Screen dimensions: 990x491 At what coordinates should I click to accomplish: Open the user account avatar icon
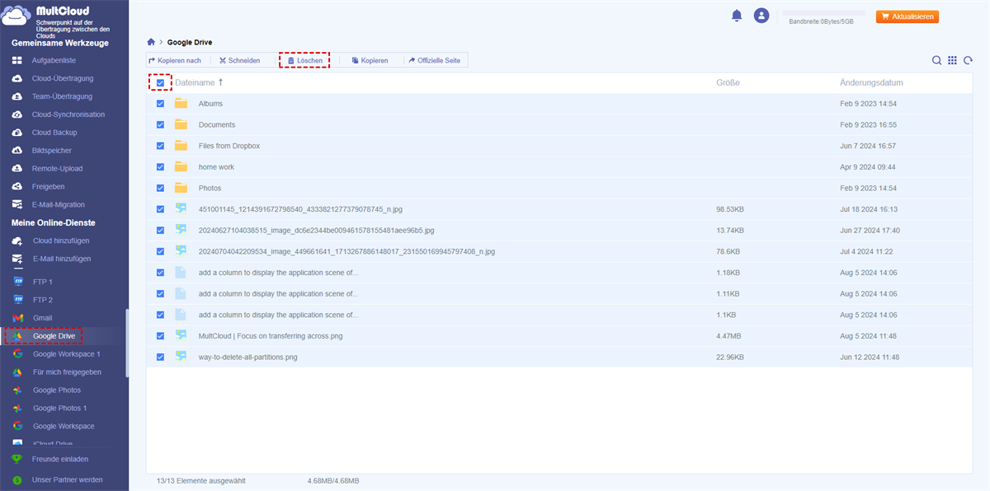[x=761, y=16]
